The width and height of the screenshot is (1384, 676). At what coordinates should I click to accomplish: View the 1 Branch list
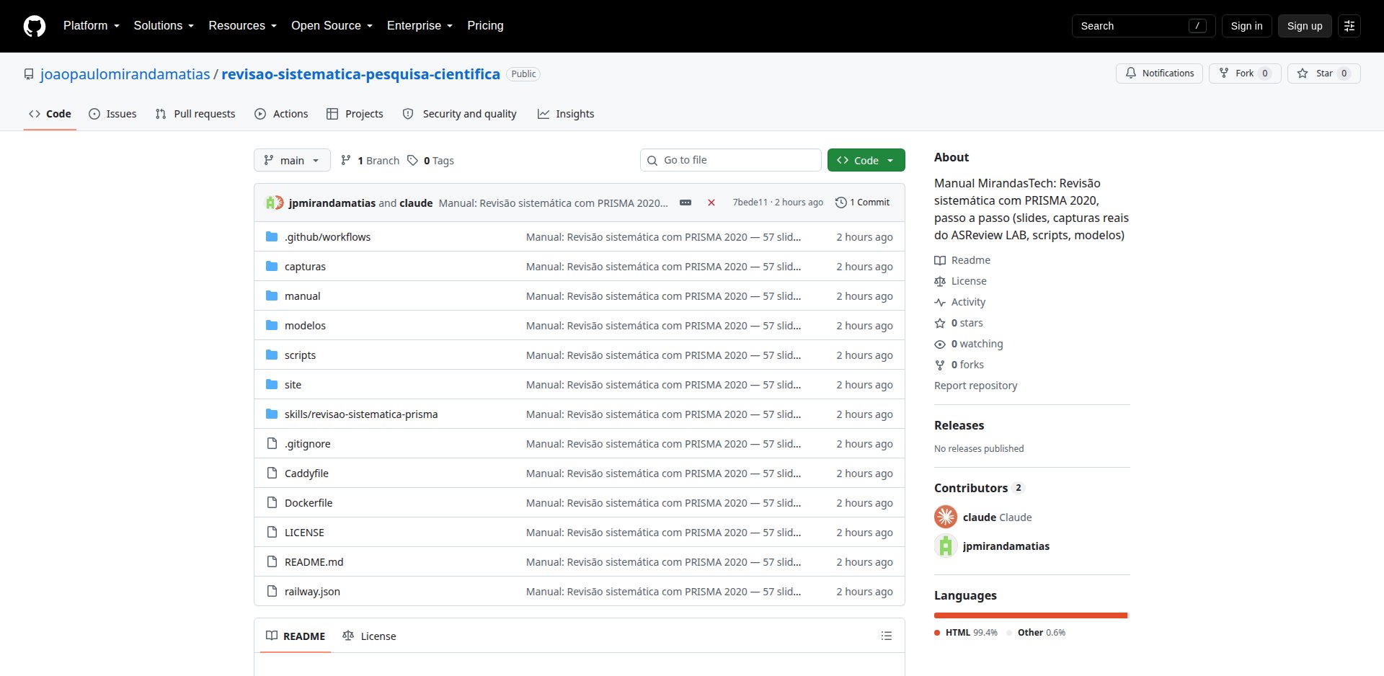[x=370, y=161]
